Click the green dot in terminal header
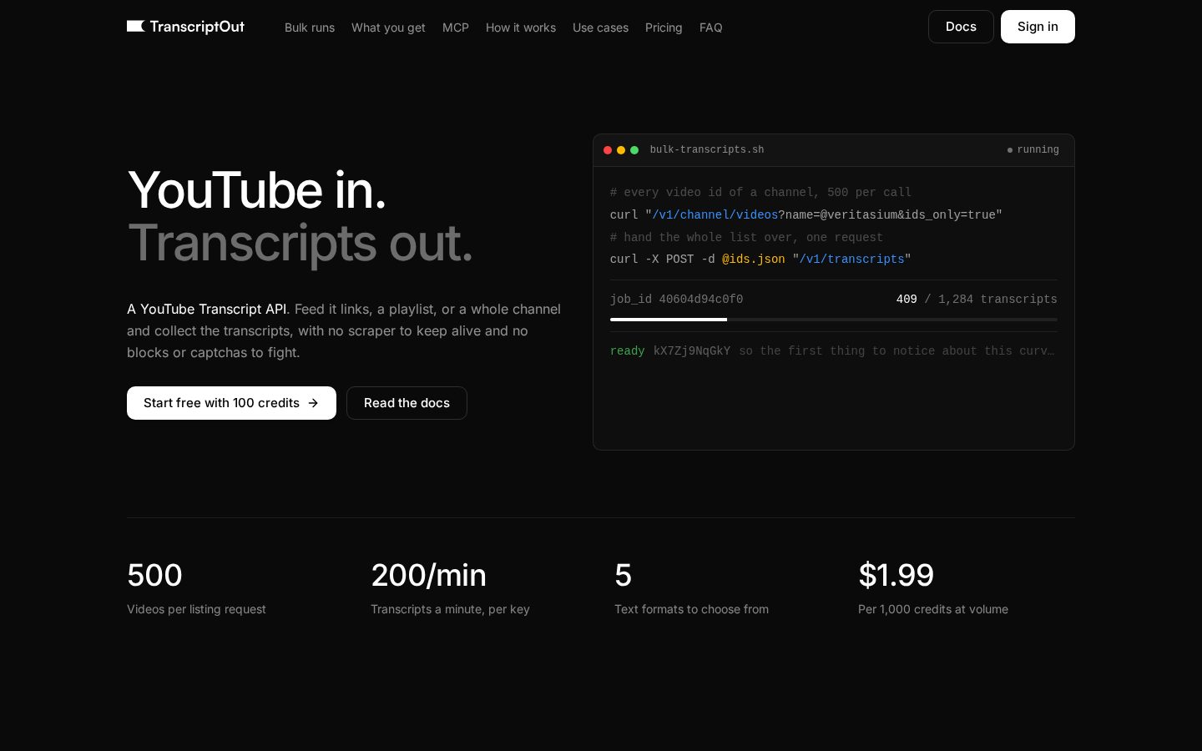Image resolution: width=1202 pixels, height=751 pixels. [634, 150]
